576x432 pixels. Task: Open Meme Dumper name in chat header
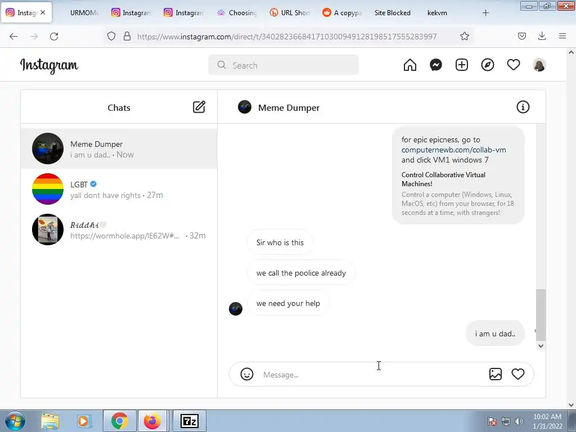click(x=289, y=107)
